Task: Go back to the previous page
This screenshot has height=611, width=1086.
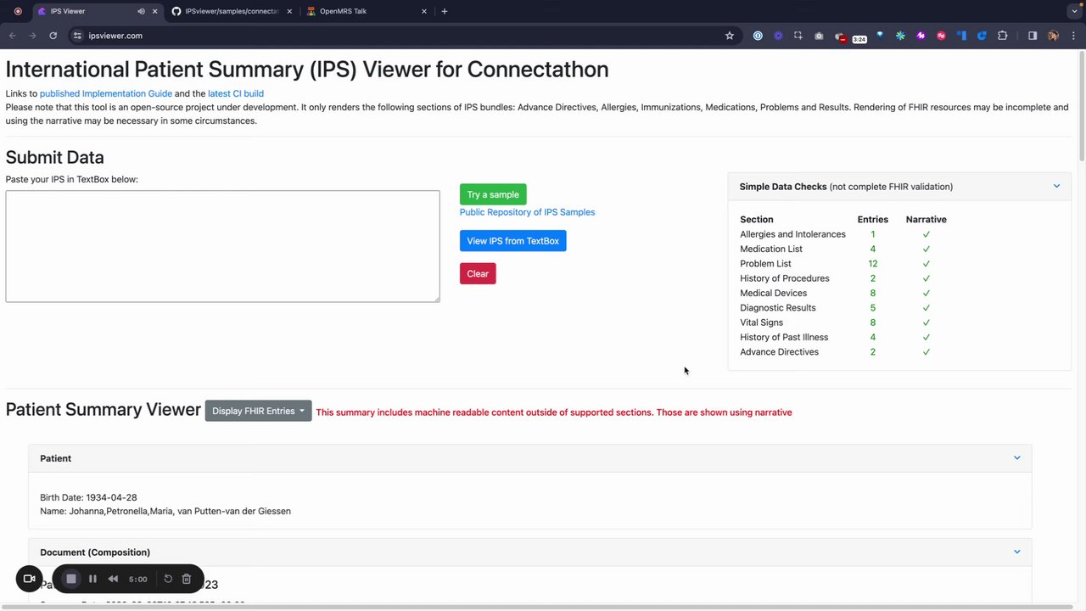Action: 12,36
